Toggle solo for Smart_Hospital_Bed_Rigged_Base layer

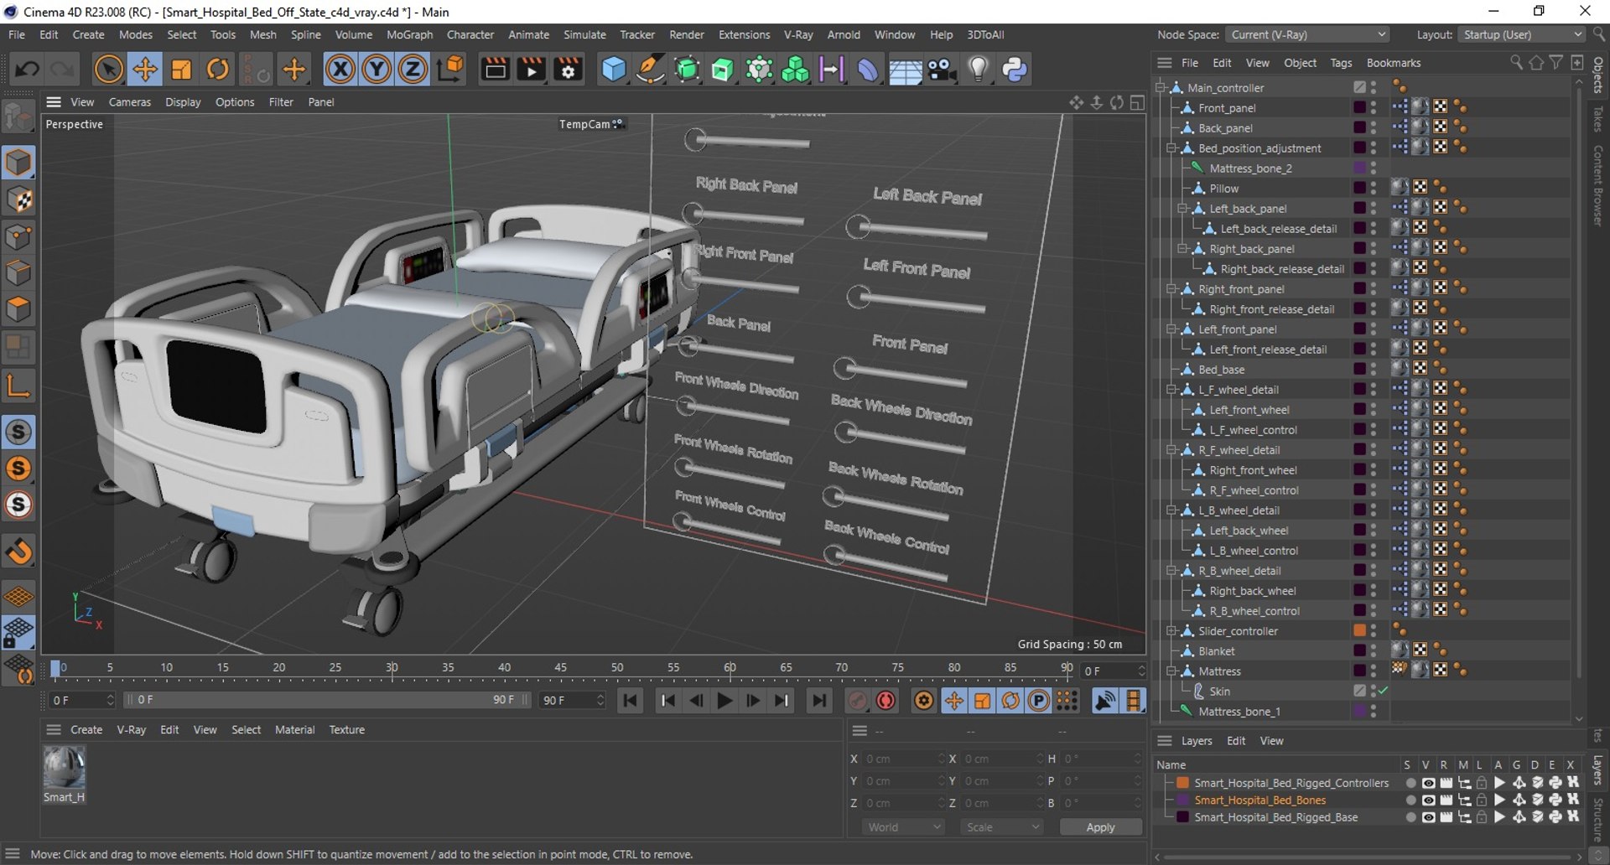coord(1410,818)
